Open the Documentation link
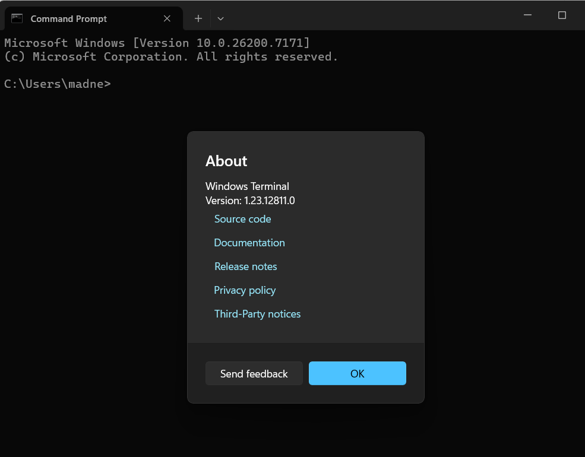This screenshot has height=457, width=585. [249, 243]
